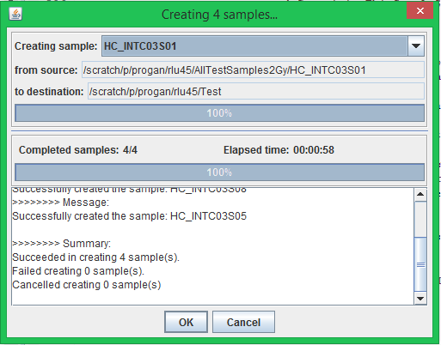Select the 'Succeeded in creating 4 sample(s)' line
The image size is (441, 345).
[95, 257]
